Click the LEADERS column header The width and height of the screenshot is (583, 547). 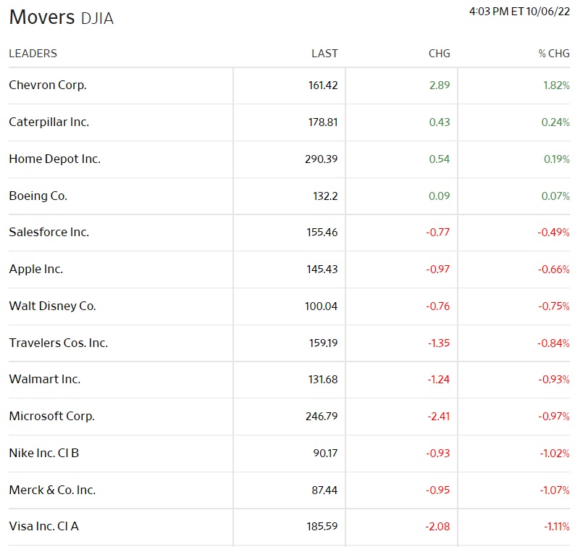tap(33, 54)
